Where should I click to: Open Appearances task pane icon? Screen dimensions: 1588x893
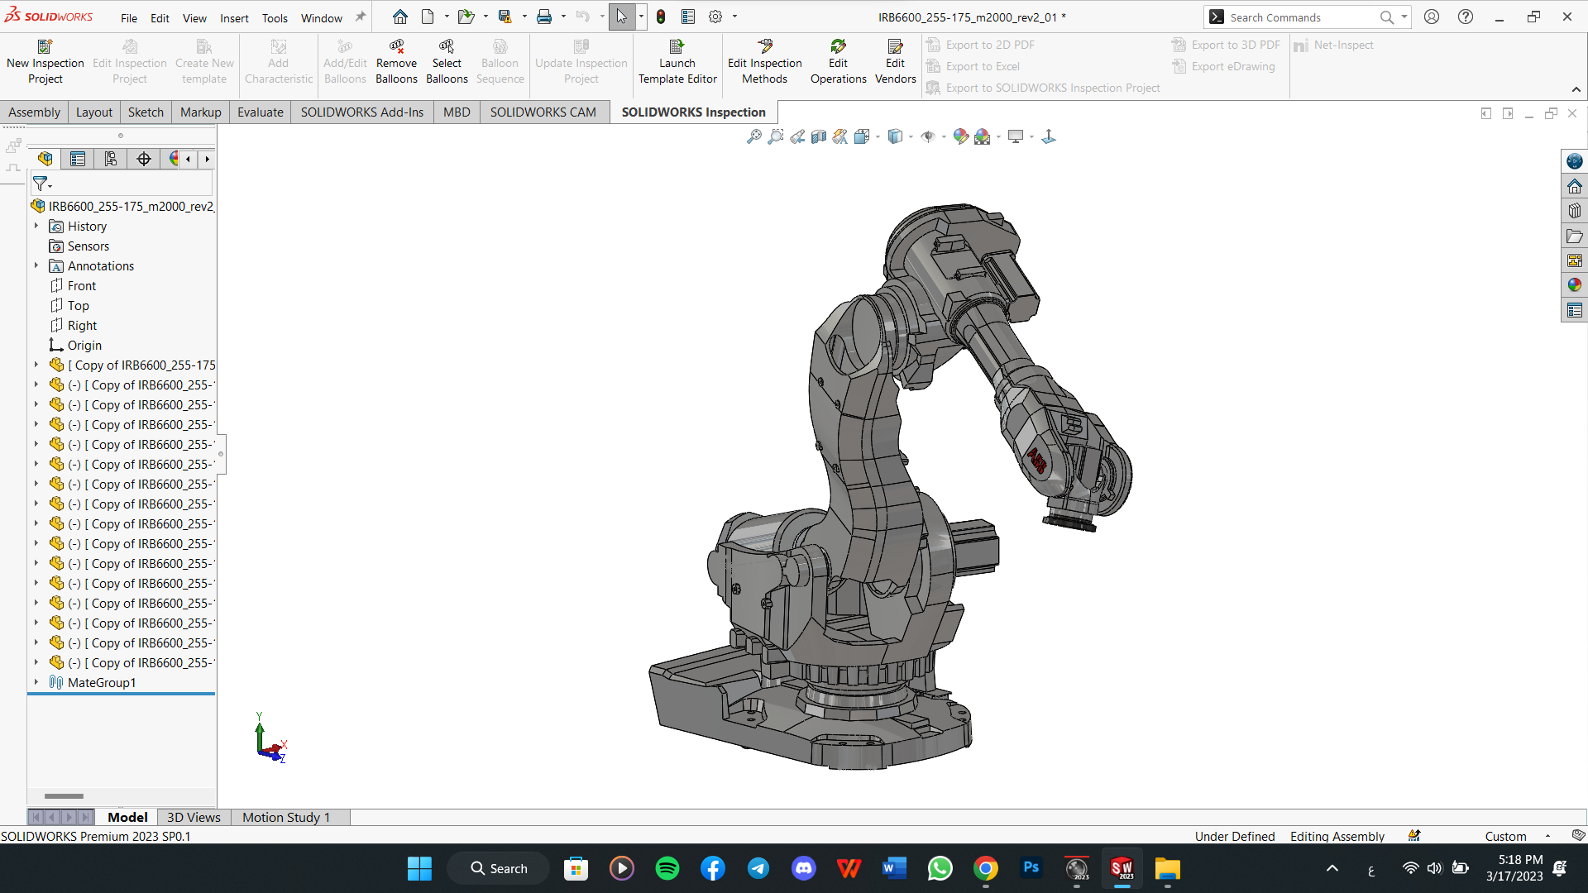click(1574, 285)
